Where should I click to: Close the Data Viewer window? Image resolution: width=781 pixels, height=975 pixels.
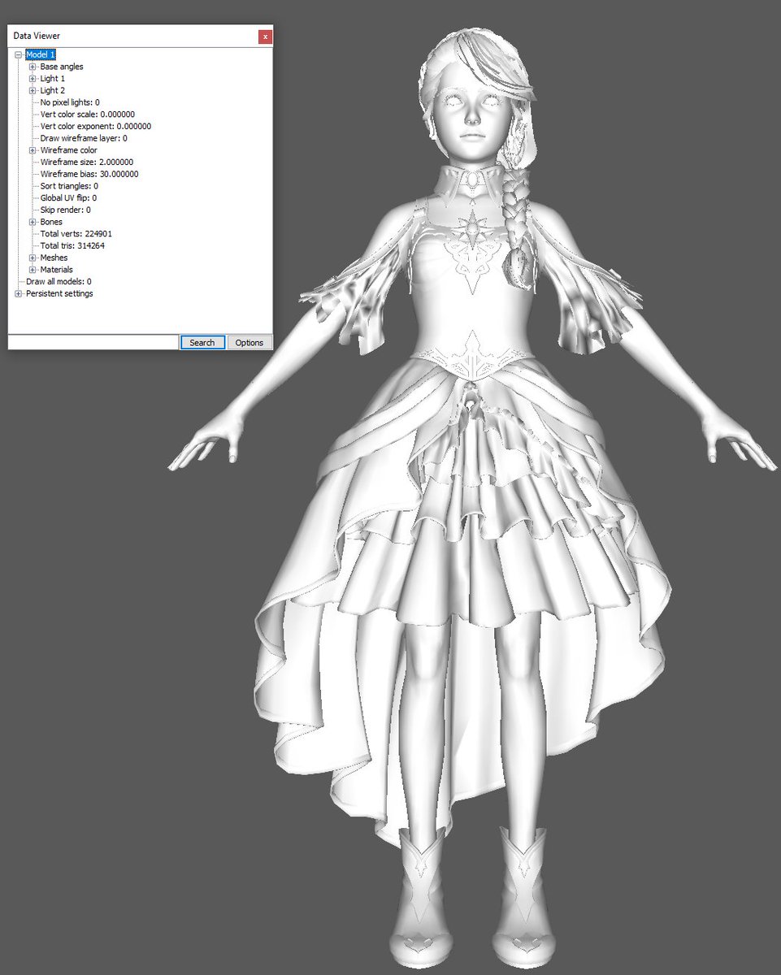265,37
